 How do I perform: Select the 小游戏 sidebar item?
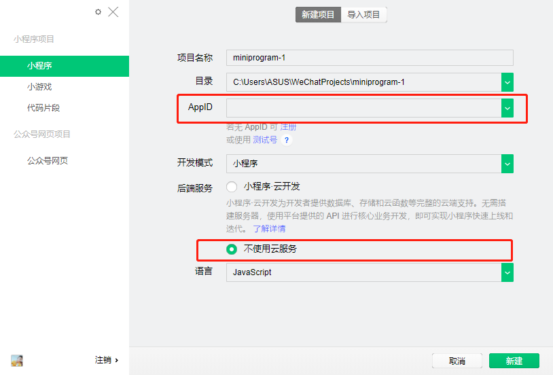point(39,87)
